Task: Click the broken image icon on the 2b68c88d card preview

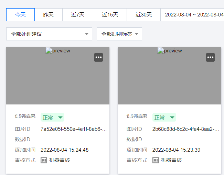Action: click(161, 51)
